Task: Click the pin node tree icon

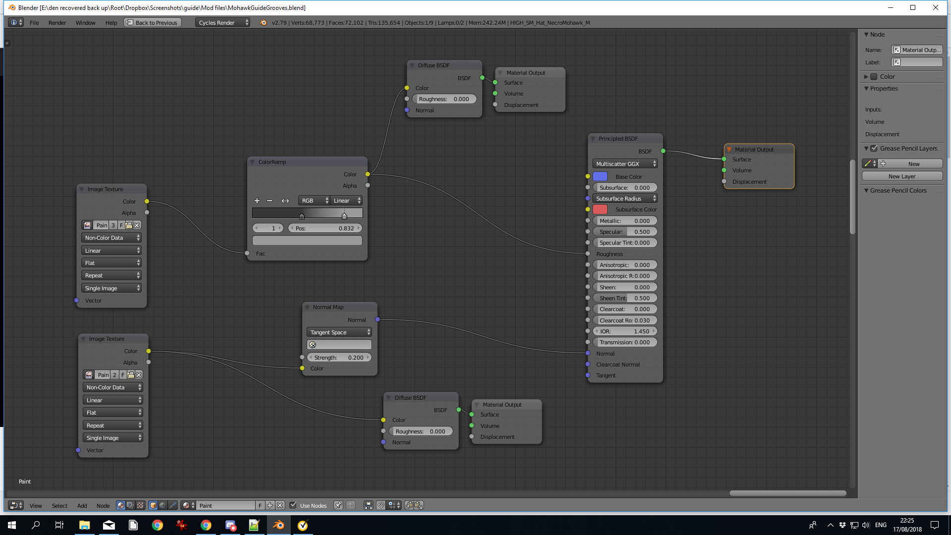Action: click(338, 505)
